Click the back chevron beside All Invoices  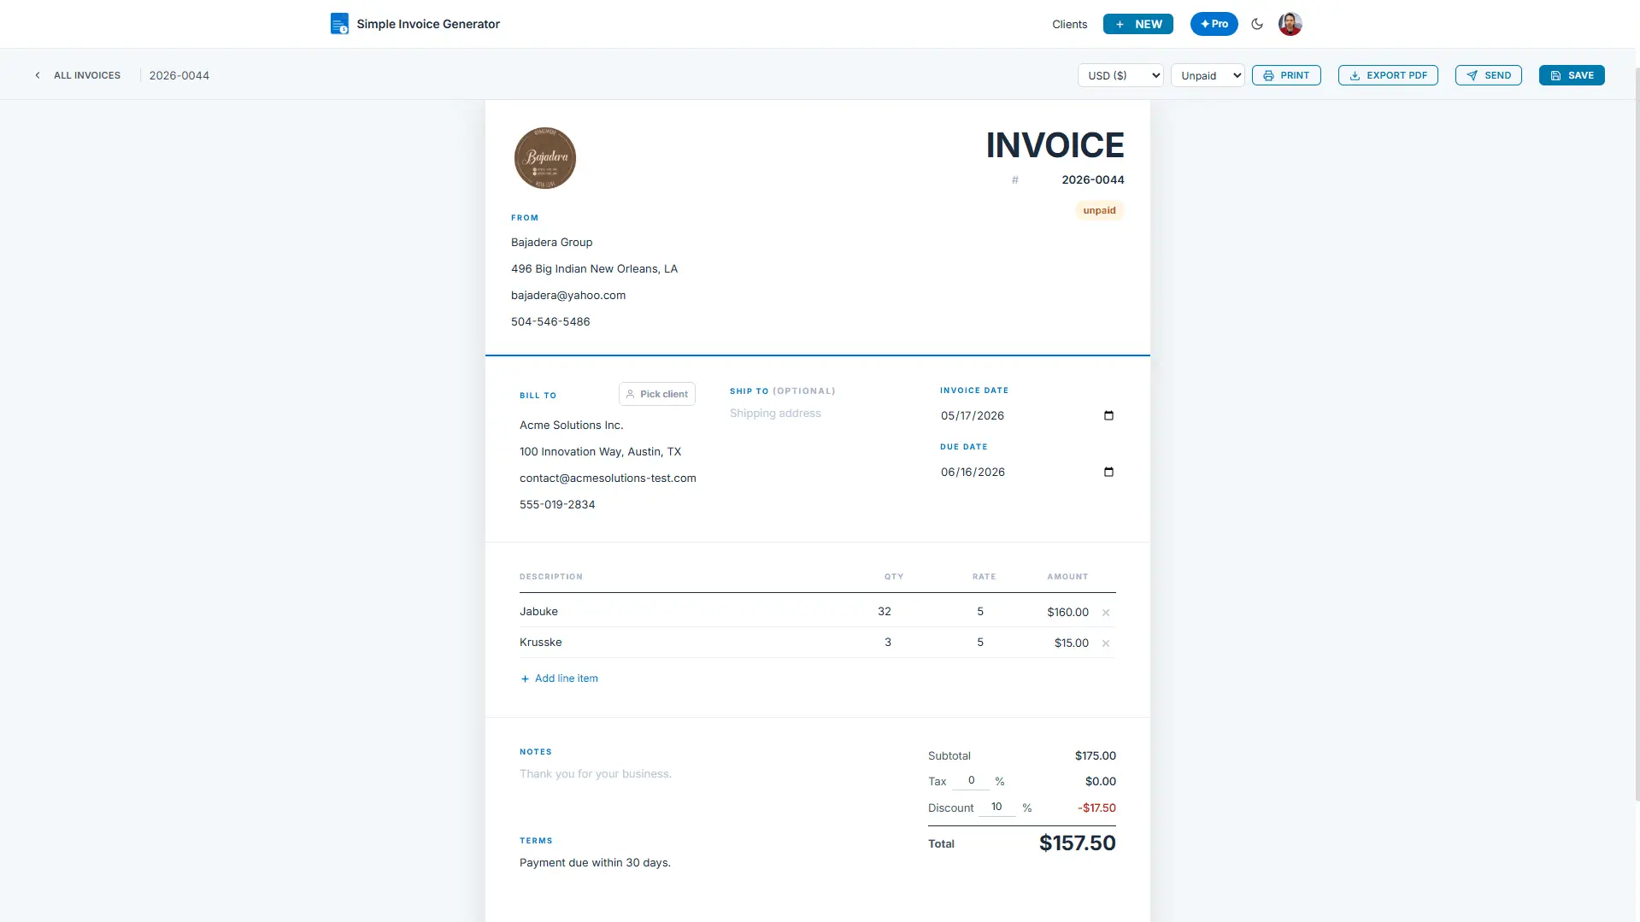[38, 75]
